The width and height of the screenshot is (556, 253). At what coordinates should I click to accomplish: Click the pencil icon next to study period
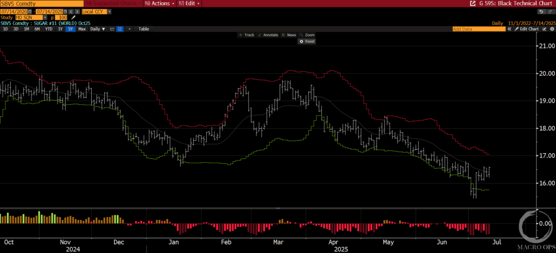[x=73, y=17]
